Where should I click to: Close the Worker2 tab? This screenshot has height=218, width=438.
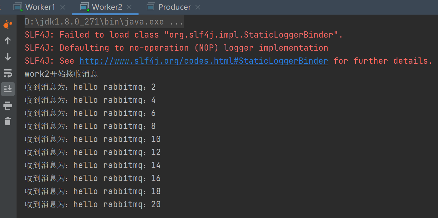coord(130,7)
